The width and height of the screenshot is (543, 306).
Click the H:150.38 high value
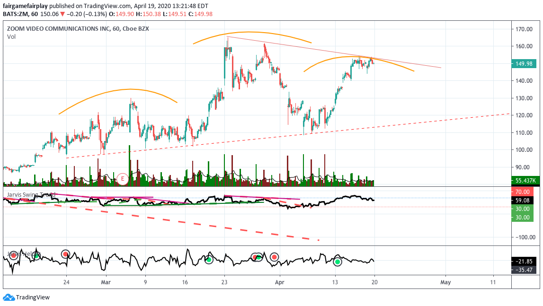point(148,14)
